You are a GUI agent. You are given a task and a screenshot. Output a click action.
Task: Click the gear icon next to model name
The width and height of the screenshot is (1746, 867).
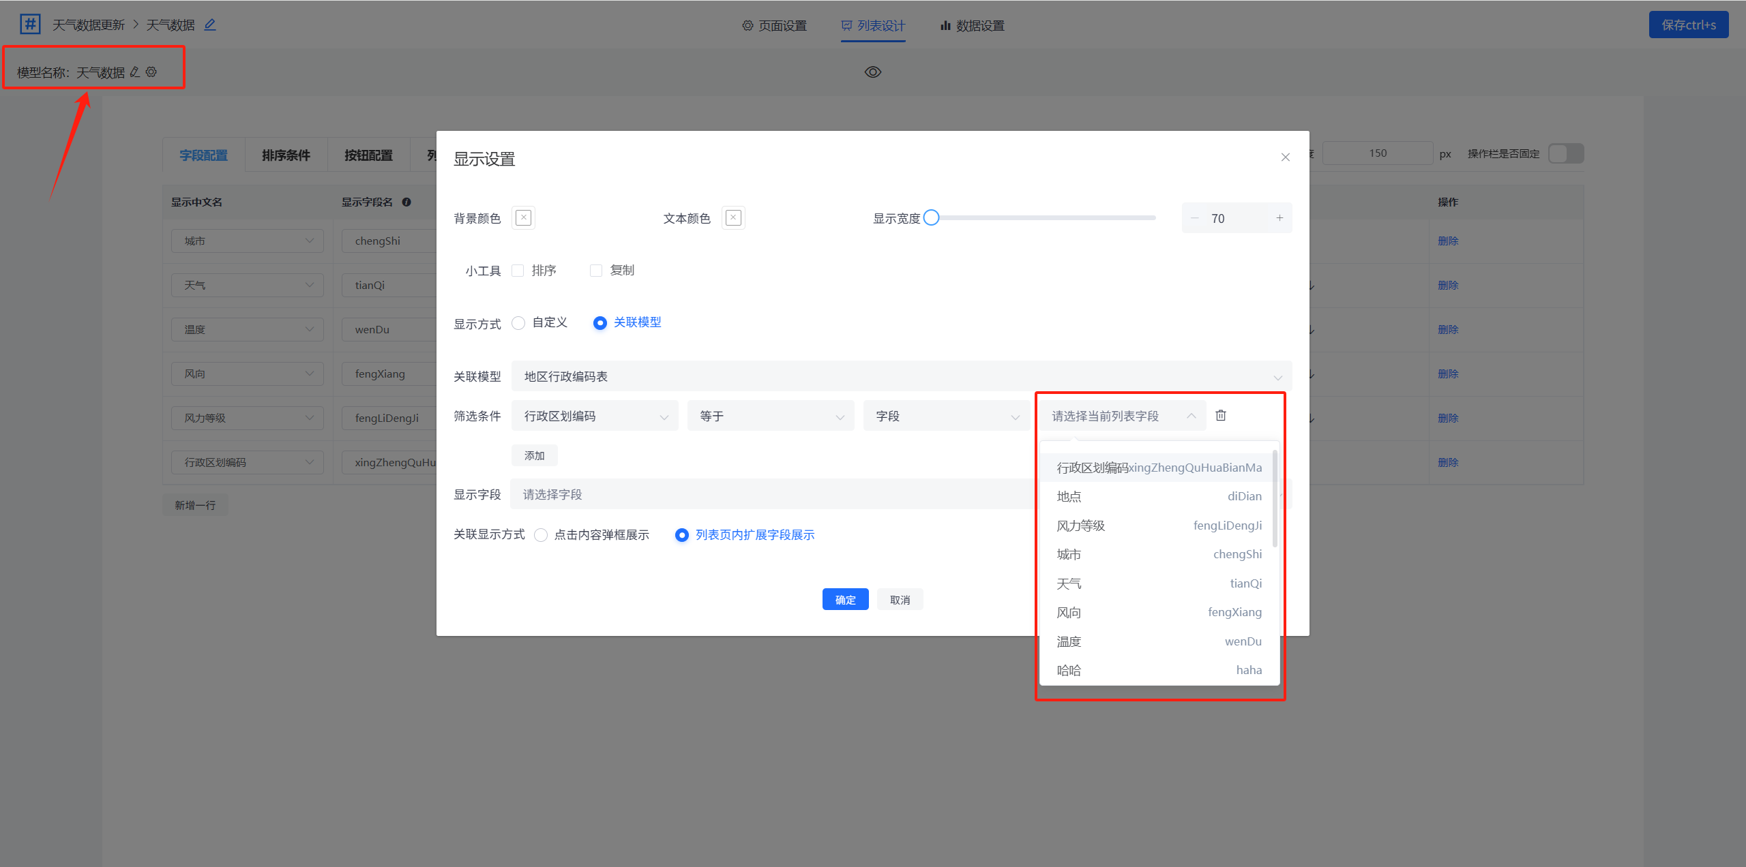click(x=151, y=72)
